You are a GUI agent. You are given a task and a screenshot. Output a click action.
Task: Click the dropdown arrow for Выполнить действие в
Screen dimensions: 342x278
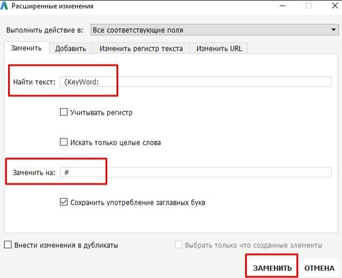(333, 30)
